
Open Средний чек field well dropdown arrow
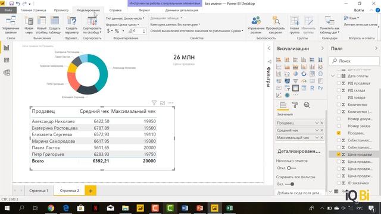[317, 130]
